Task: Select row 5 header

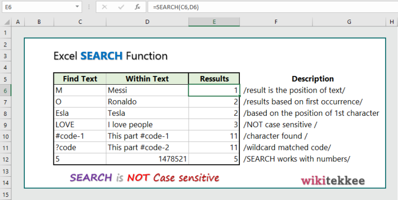Action: [6, 79]
